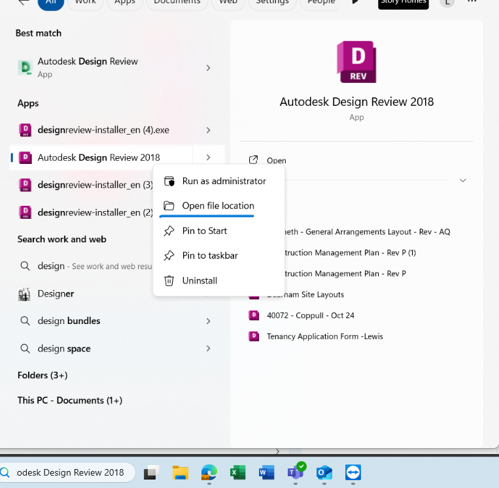Switch to the People filter tab
This screenshot has width=499, height=488.
pos(321,3)
